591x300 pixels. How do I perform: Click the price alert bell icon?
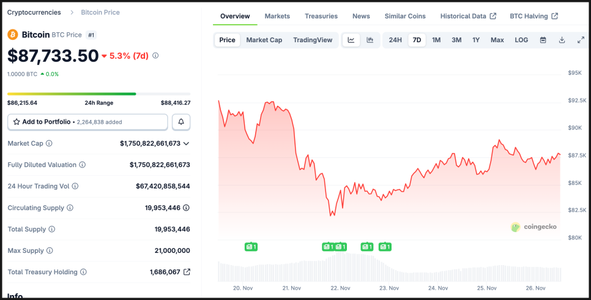(x=181, y=122)
